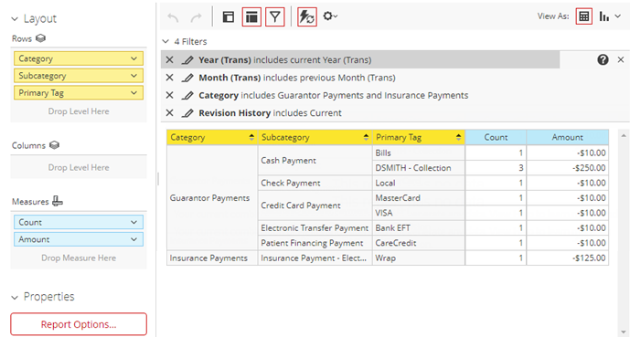Screen dimensions: 630x337
Task: Open the Primary Tag row dropdown
Action: coord(133,92)
